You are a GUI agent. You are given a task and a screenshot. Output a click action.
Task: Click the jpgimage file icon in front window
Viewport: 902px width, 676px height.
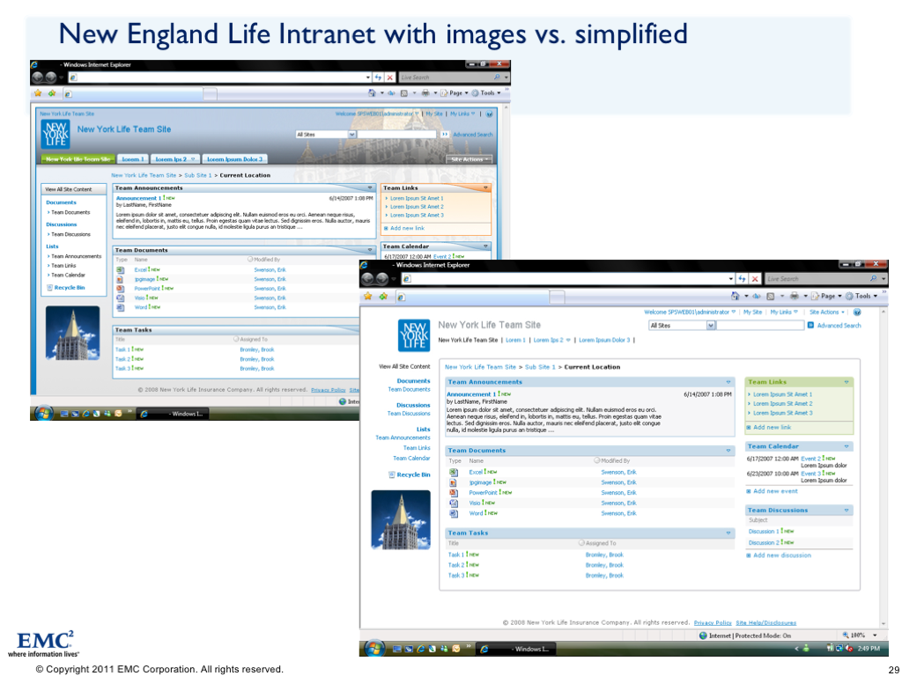click(x=454, y=482)
